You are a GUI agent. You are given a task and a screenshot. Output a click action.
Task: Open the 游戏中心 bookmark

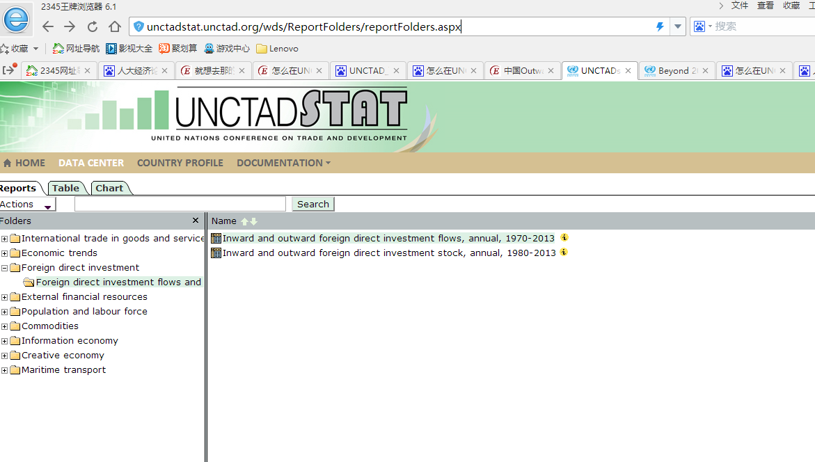pos(227,48)
